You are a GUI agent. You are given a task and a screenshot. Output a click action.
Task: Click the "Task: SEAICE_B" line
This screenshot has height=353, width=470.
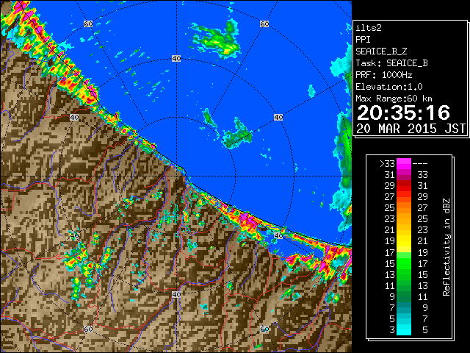tap(391, 63)
